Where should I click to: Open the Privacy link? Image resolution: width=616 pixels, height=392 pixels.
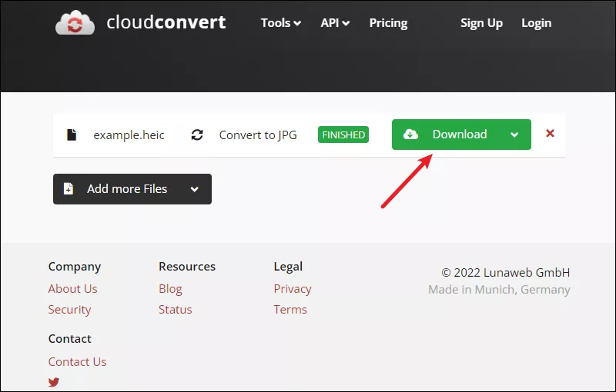pyautogui.click(x=293, y=289)
